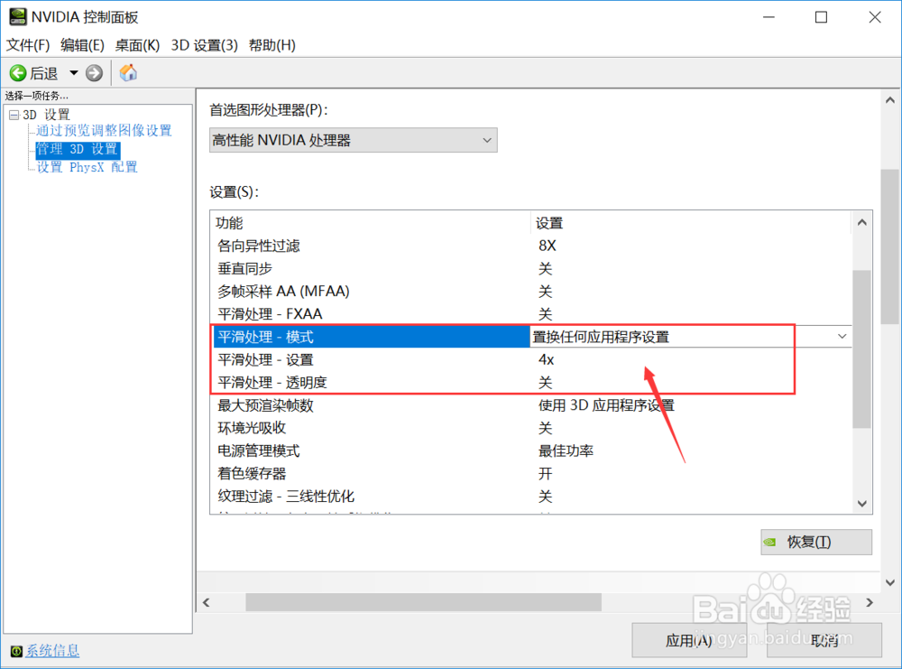The height and width of the screenshot is (669, 902).
Task: Click the 使用 3D 应用程序设置 value
Action: pyautogui.click(x=606, y=405)
